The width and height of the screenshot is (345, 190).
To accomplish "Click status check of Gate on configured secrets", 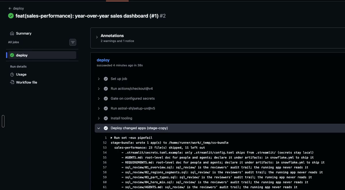I will tap(106, 98).
